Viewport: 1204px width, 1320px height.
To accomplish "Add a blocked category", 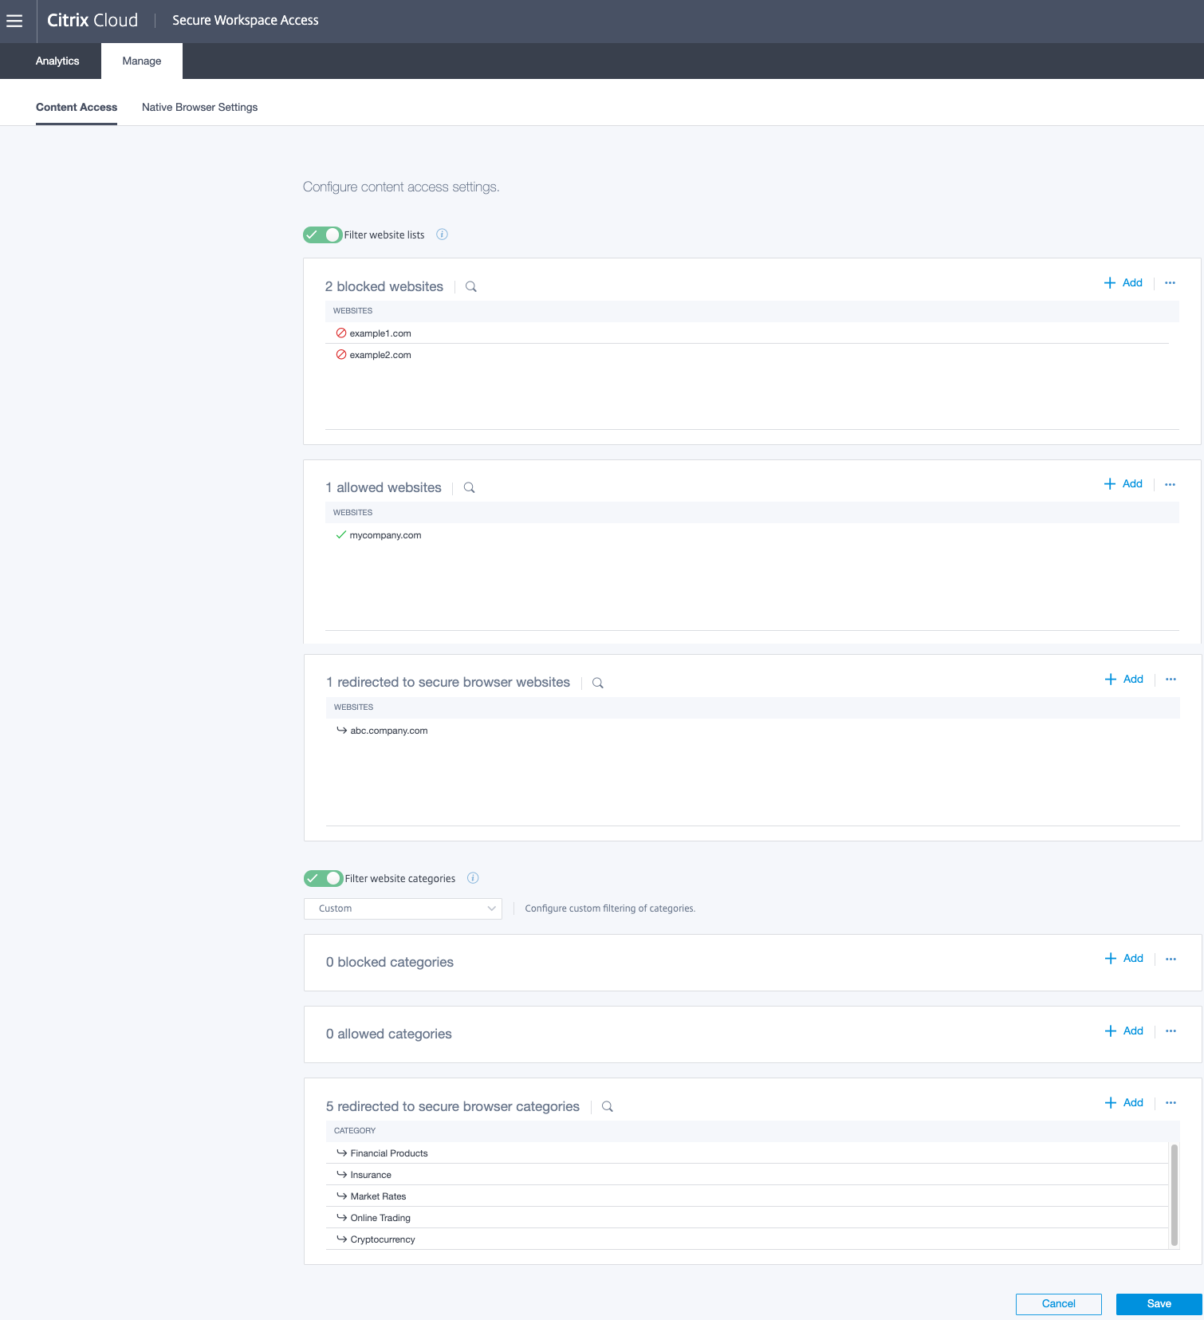I will pos(1124,959).
